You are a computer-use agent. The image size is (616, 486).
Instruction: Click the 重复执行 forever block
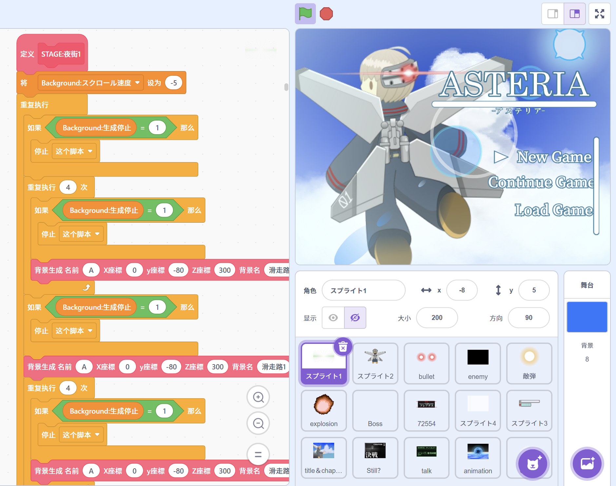[x=52, y=105]
